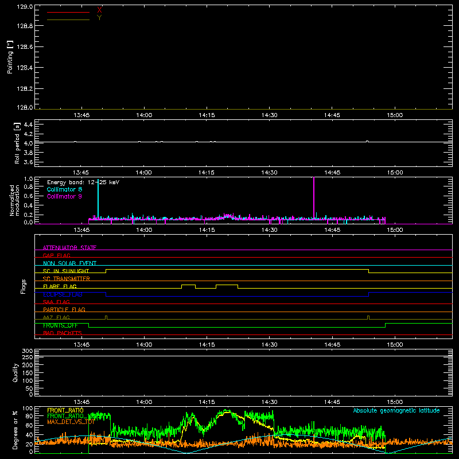Image resolution: width=459 pixels, height=459 pixels.
Task: Click the NON_SOLAR_EVENT flag label
Action: click(69, 263)
